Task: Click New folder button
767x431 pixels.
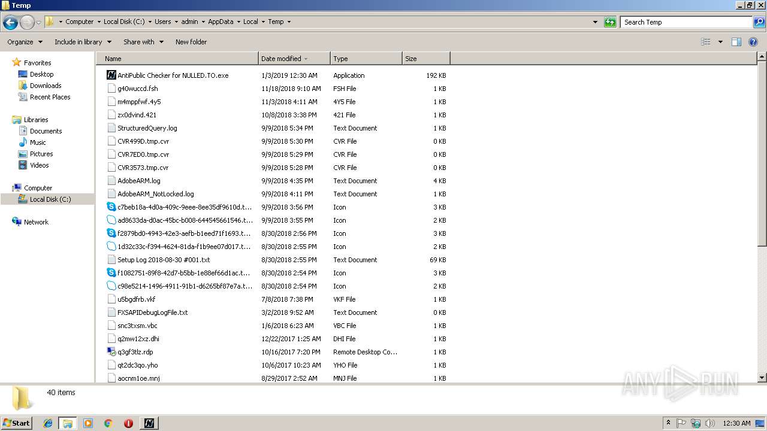Action: [x=191, y=42]
